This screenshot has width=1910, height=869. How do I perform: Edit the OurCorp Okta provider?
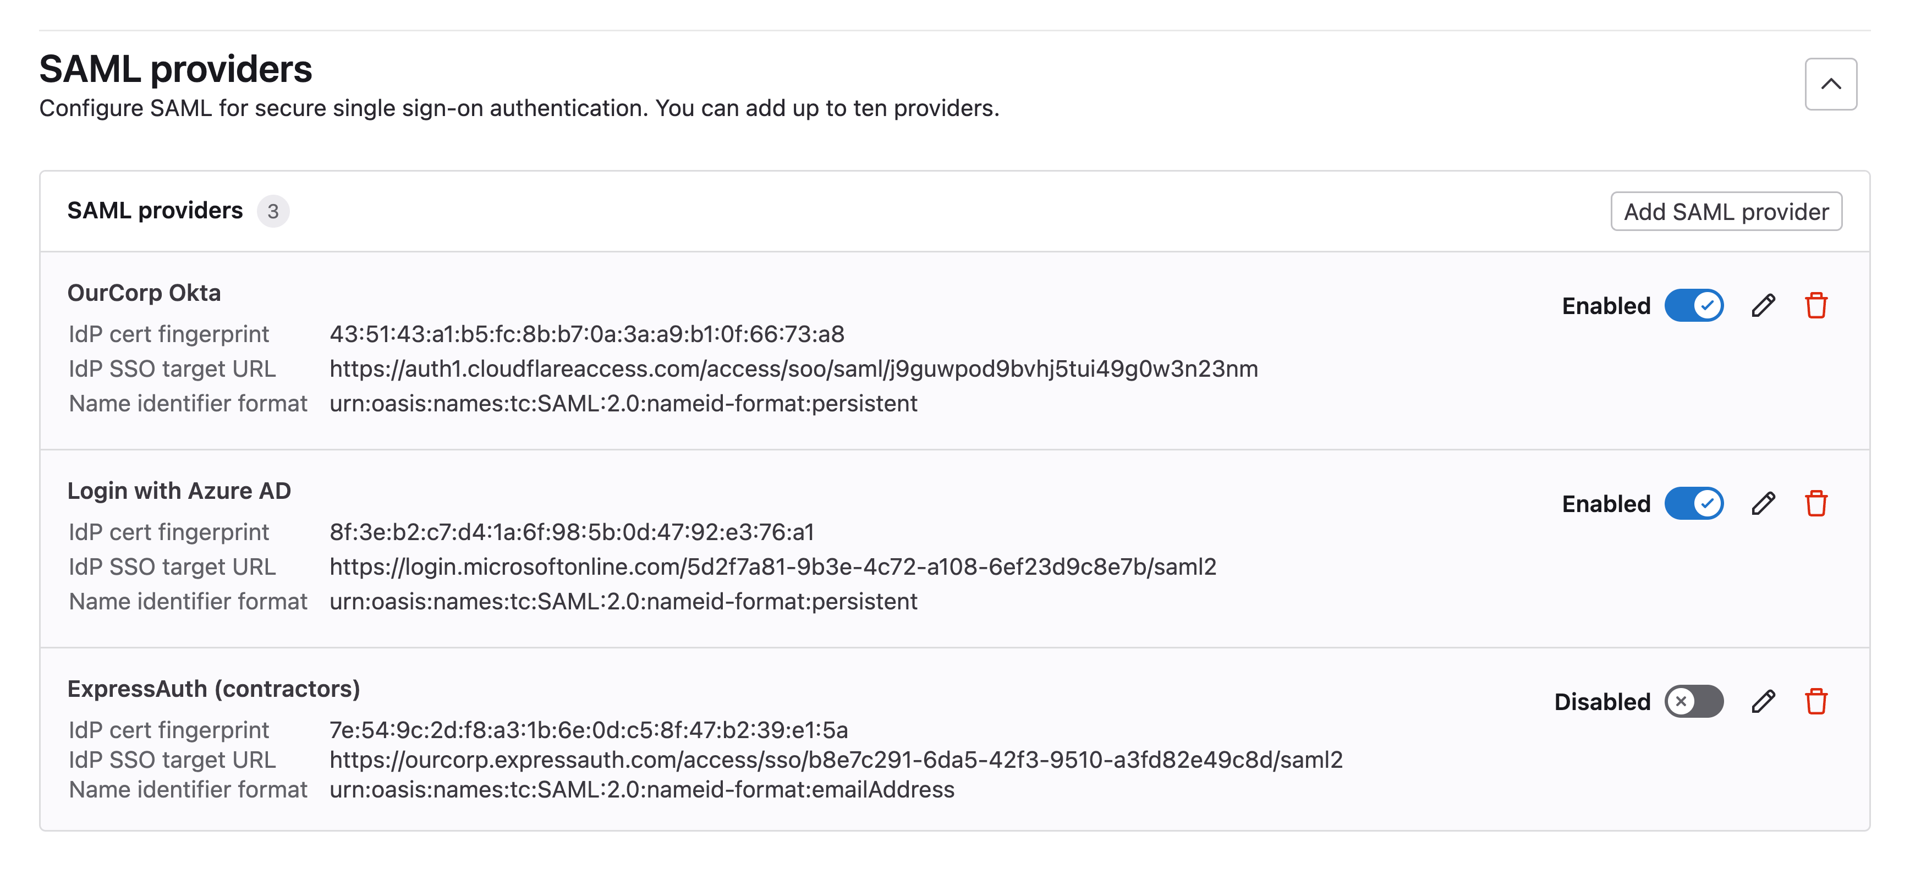(x=1763, y=305)
